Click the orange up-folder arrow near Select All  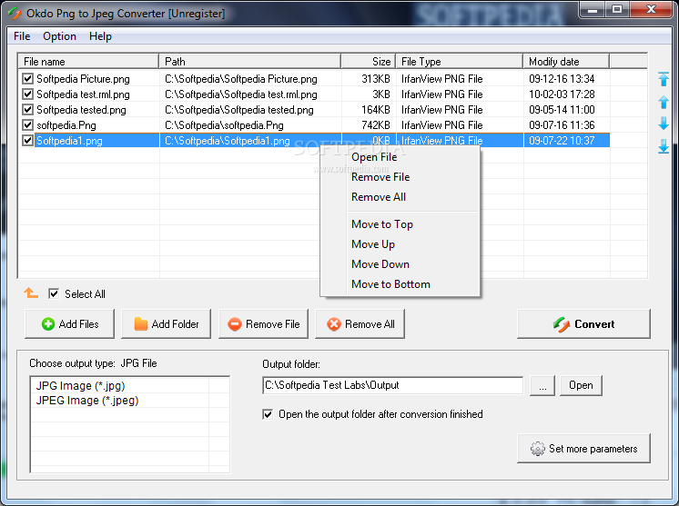tap(31, 293)
